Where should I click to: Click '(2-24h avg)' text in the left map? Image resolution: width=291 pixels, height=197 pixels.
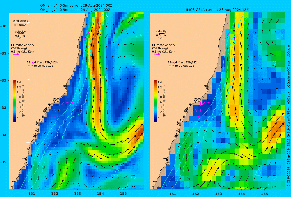pyautogui.click(x=19, y=48)
